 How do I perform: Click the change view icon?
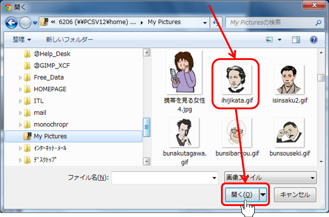pyautogui.click(x=269, y=40)
